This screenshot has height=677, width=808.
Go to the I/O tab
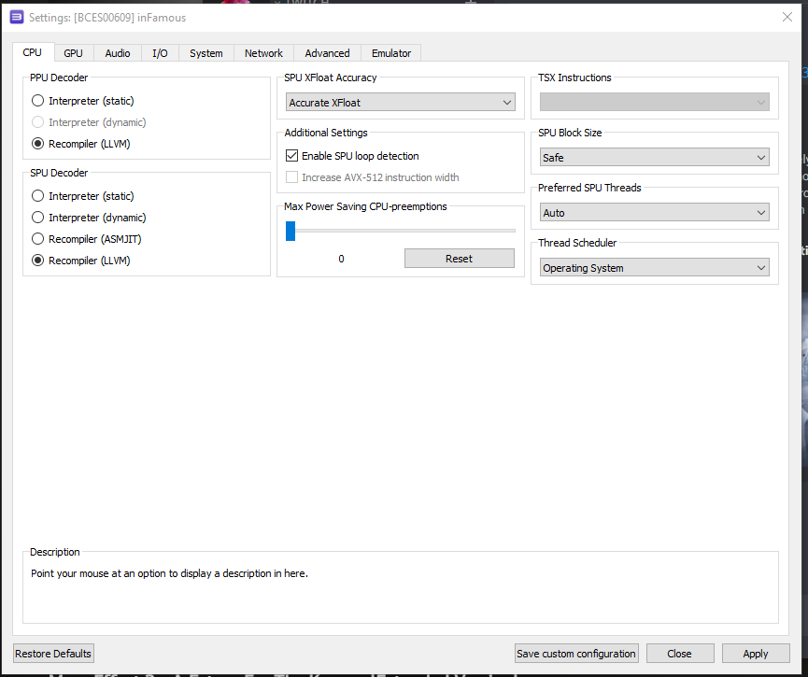pos(160,53)
